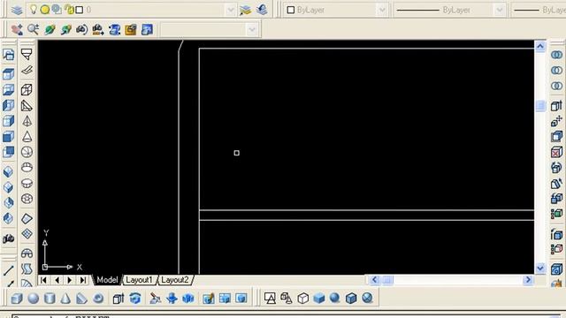The image size is (566, 318).
Task: Select the Dish surface tool
Action: pos(27,183)
